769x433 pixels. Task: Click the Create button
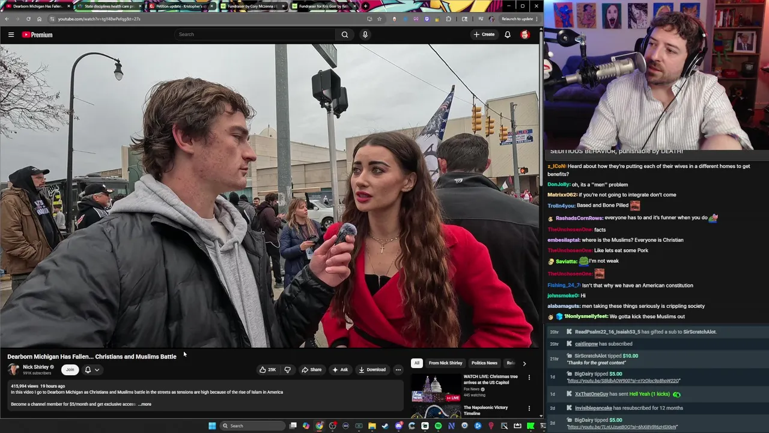pyautogui.click(x=484, y=34)
